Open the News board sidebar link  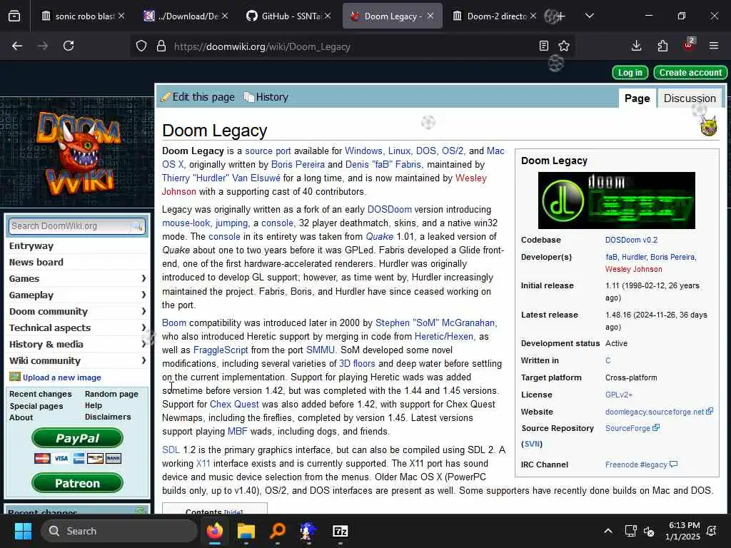coord(36,263)
